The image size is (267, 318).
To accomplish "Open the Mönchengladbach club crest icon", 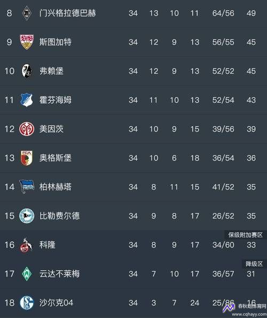I will click(27, 13).
